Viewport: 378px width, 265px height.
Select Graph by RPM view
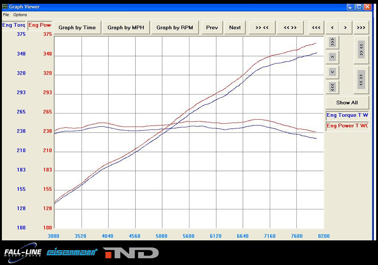click(x=175, y=28)
